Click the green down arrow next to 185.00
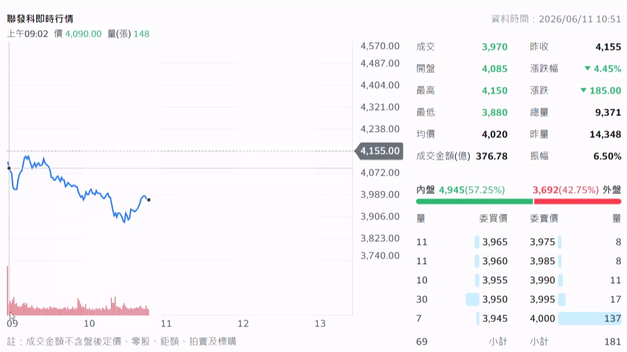The image size is (627, 352). point(583,90)
